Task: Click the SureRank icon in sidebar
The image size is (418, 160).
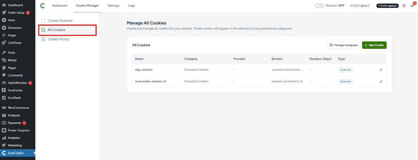Action: (4, 97)
